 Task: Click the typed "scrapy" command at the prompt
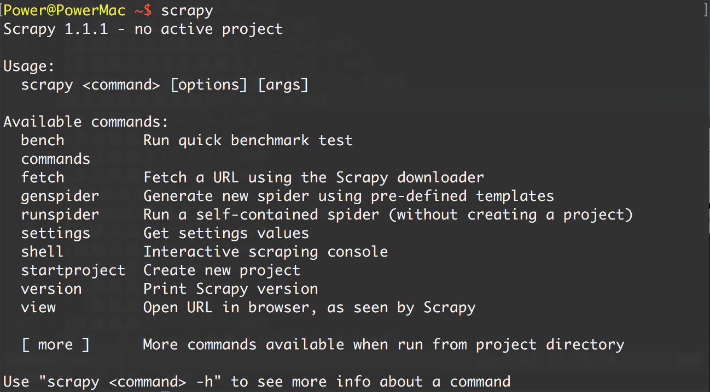(x=187, y=10)
